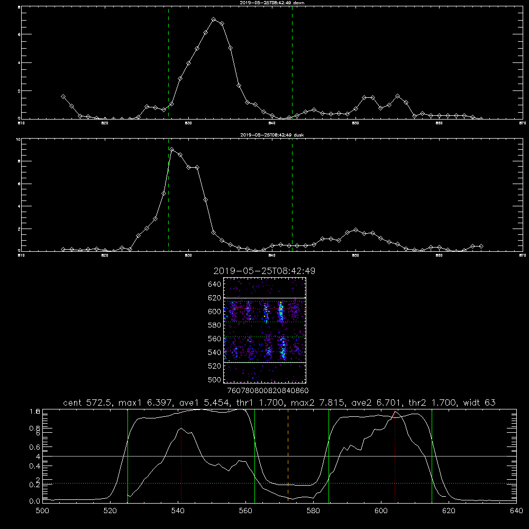
Task: Click the 580 label on bottom plot x-axis
Action: (313, 511)
